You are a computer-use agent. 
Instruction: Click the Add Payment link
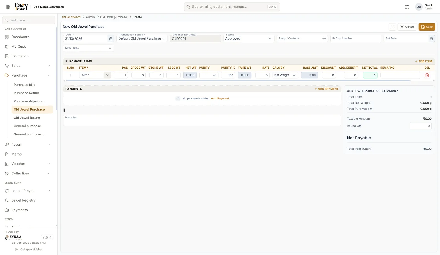click(220, 98)
